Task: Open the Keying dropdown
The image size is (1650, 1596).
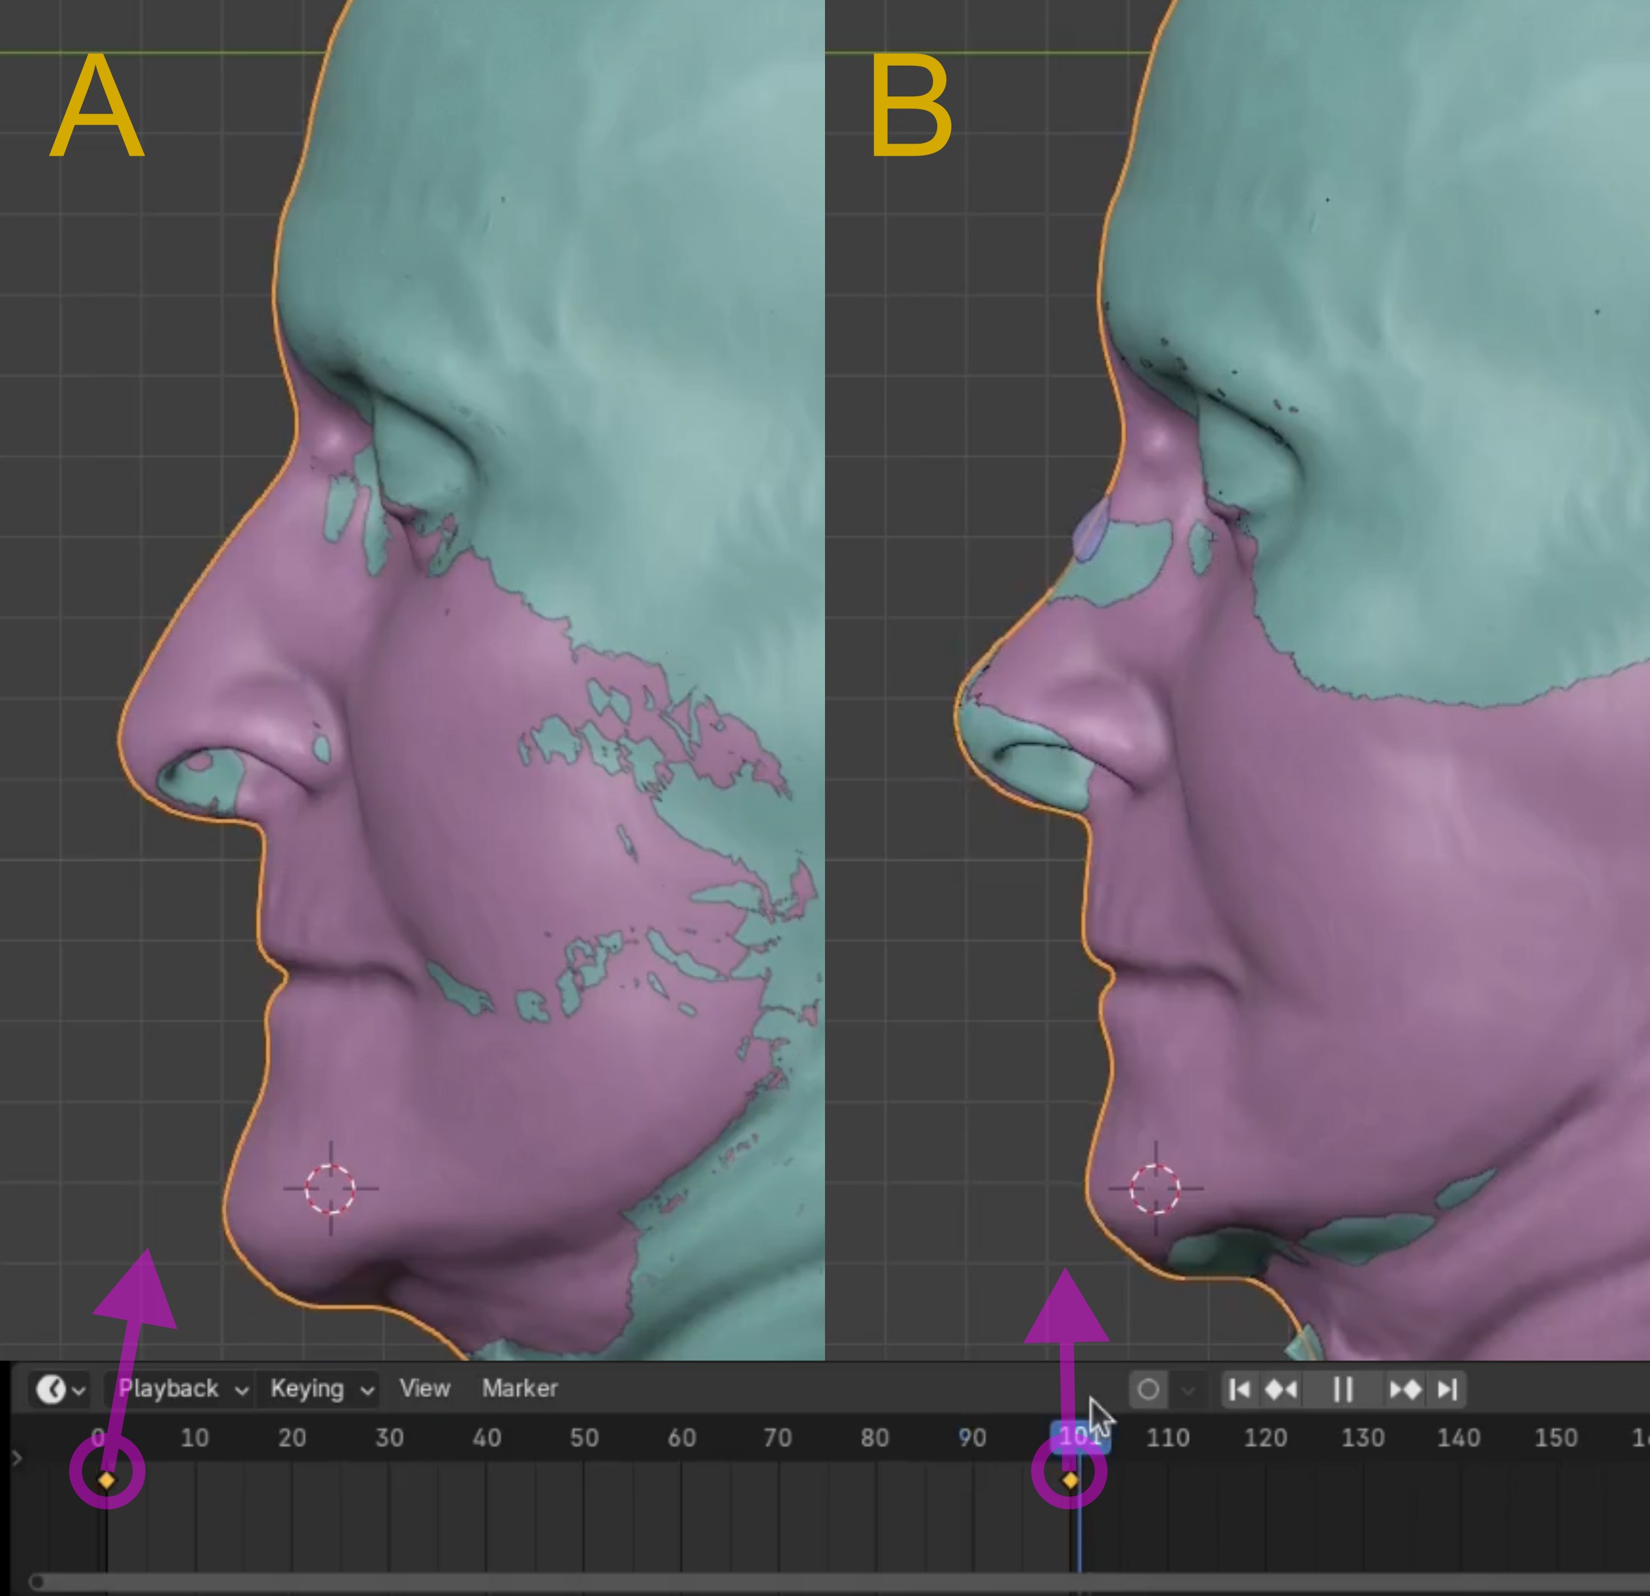Action: point(321,1389)
